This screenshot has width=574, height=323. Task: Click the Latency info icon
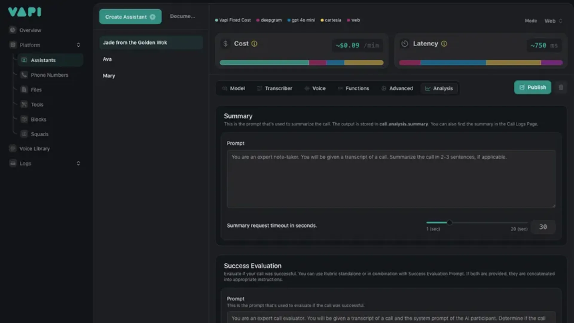[444, 44]
